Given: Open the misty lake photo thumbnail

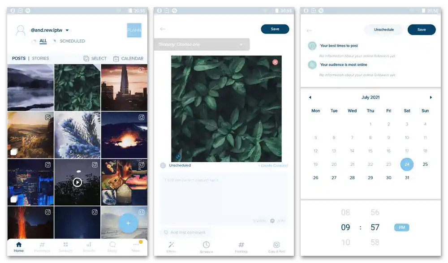Looking at the screenshot, I should [x=30, y=87].
